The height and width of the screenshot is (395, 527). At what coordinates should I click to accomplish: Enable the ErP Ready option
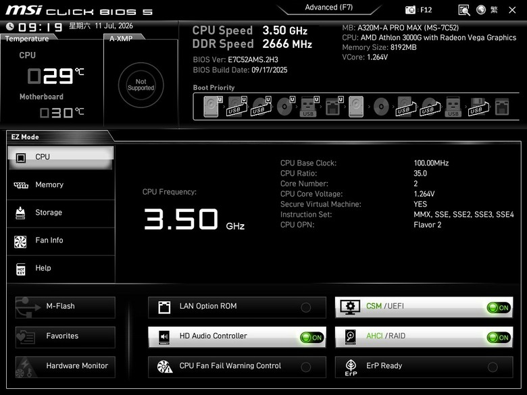[x=493, y=367]
